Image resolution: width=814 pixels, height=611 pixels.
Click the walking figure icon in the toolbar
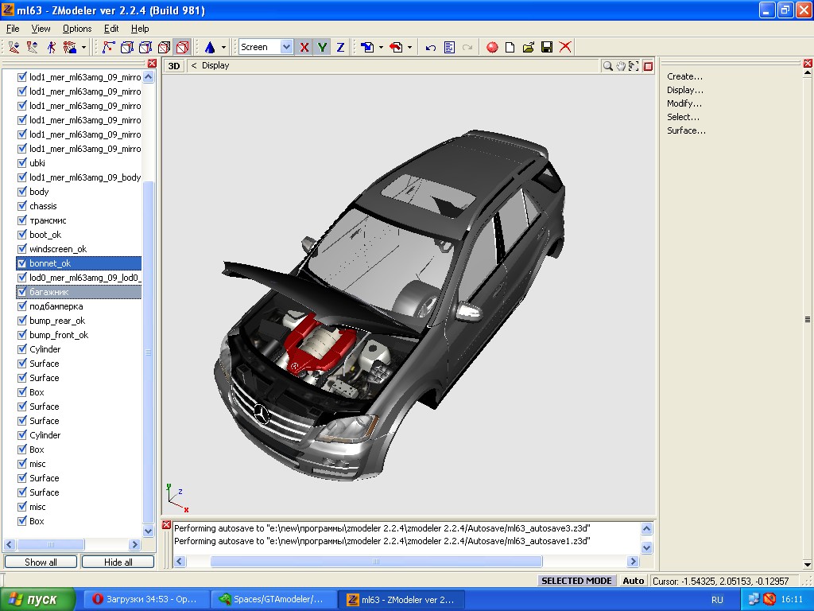(x=51, y=47)
